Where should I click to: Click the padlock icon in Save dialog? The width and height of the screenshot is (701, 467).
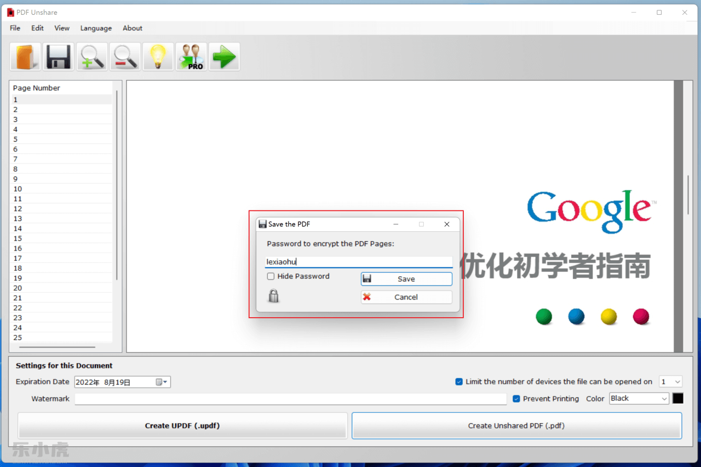tap(273, 296)
